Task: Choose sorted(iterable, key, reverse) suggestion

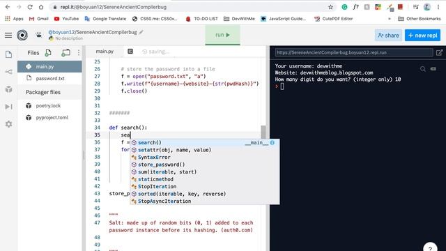Action: click(x=204, y=194)
